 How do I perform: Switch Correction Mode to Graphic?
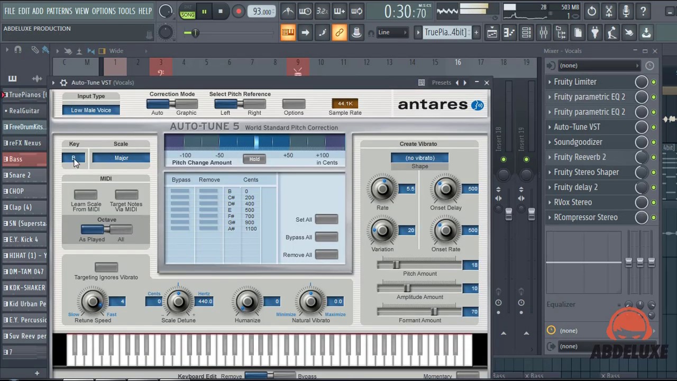pos(186,104)
